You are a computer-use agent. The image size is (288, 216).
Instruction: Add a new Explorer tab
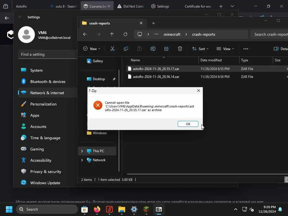153,23
